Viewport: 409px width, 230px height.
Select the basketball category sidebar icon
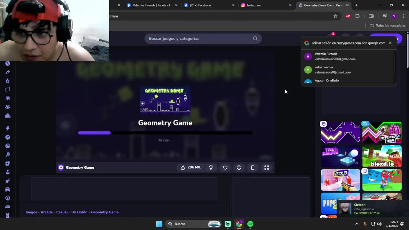pos(8,146)
